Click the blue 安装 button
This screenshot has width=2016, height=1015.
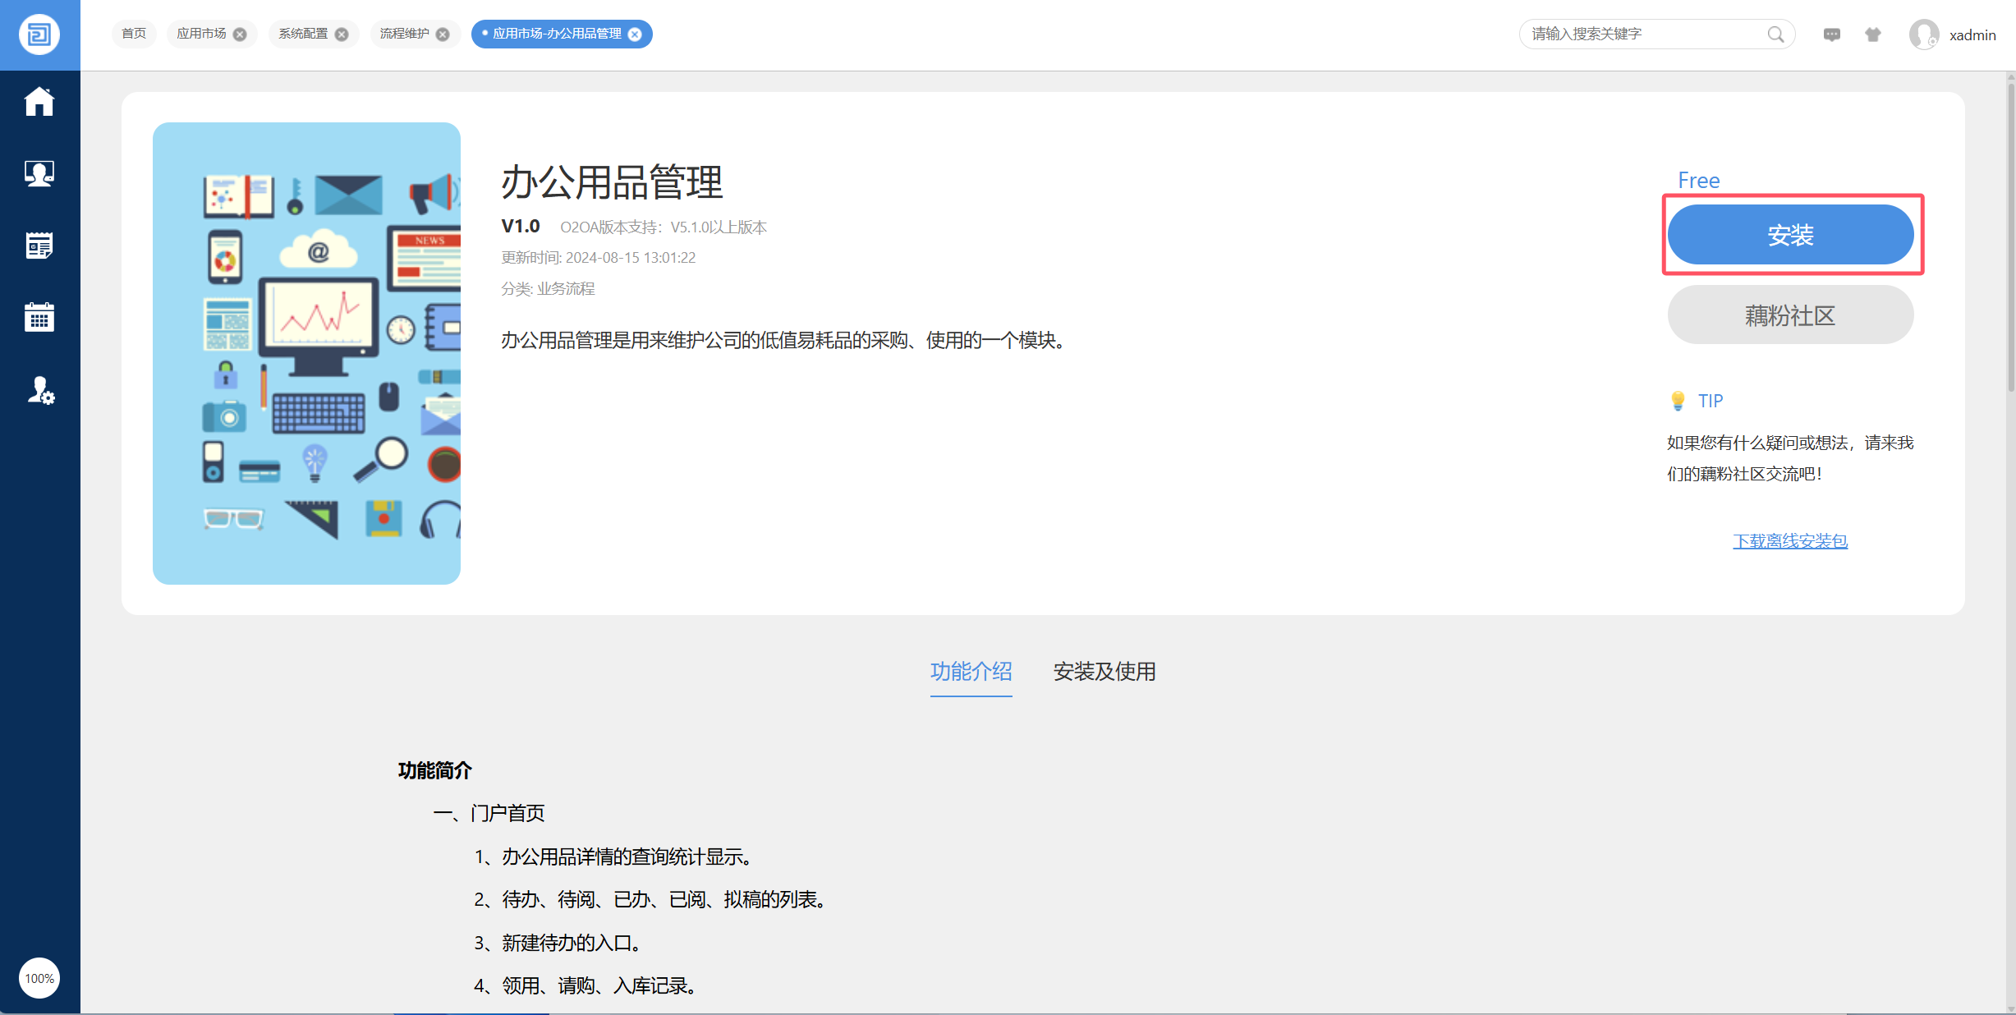(x=1790, y=235)
